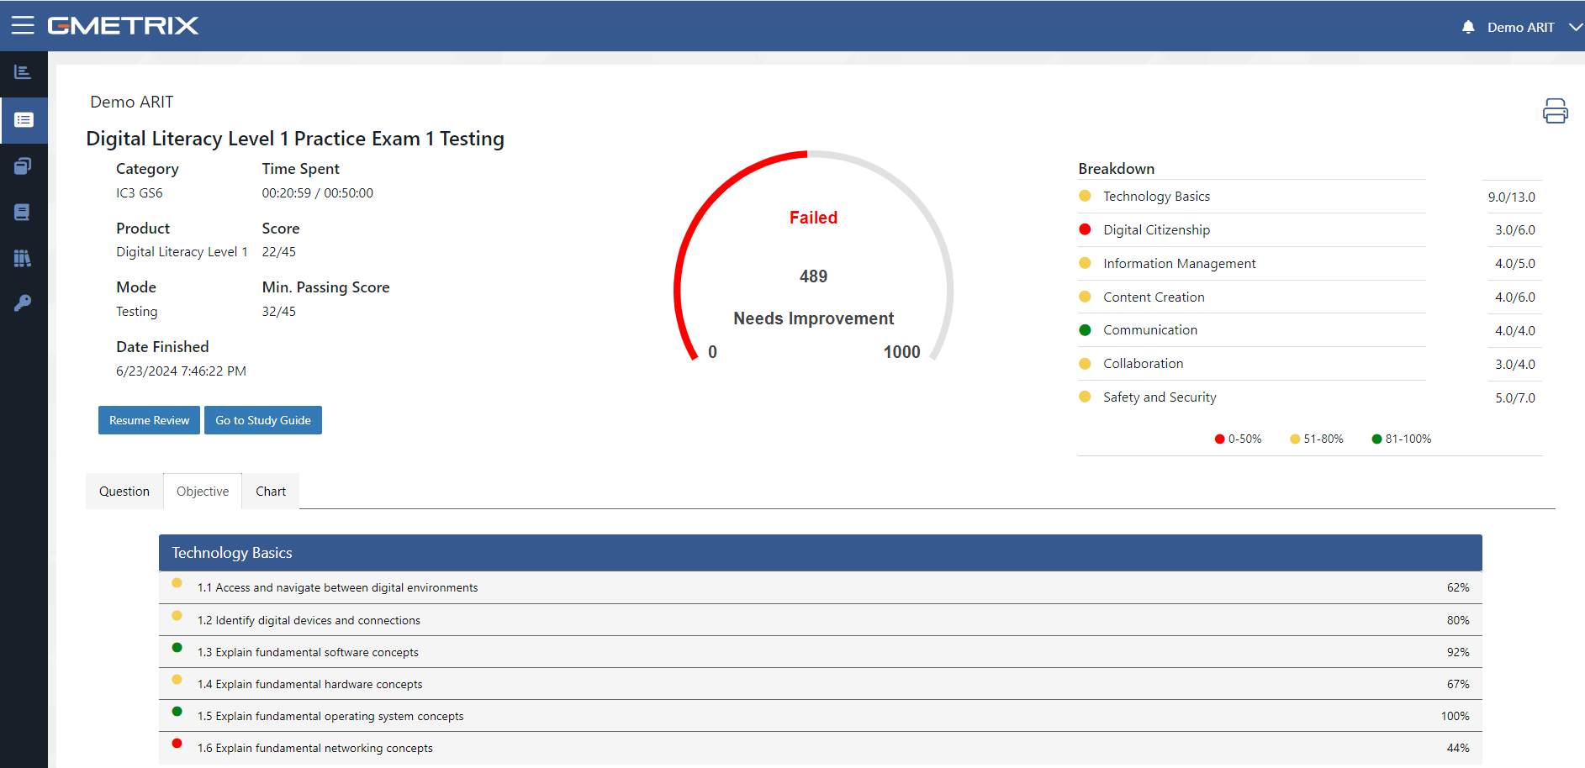
Task: Click the red dot beside Digital Citizenship
Action: pos(1085,229)
